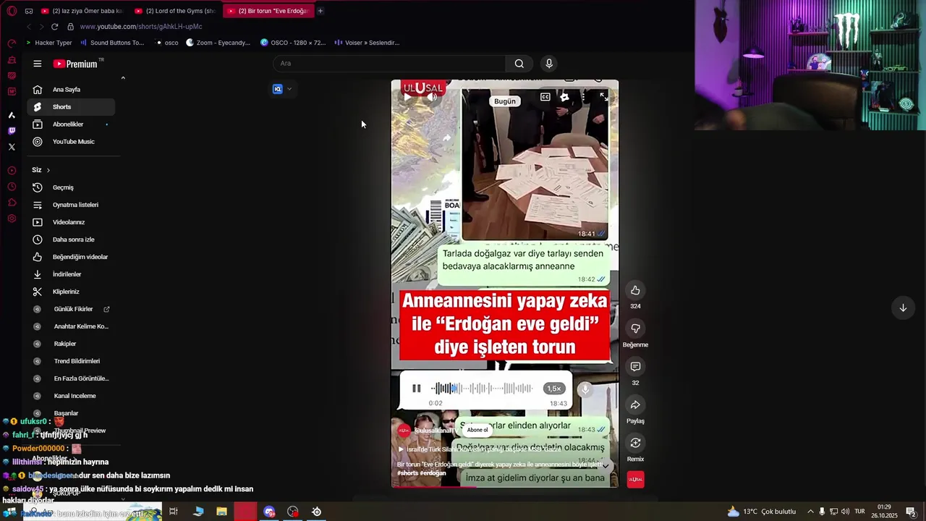This screenshot has height=521, width=926.
Task: Open Klipleriniz
Action: pos(71,292)
